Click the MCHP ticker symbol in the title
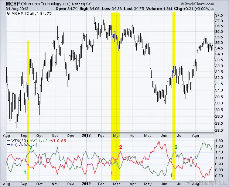This screenshot has height=187, width=229. tap(13, 4)
